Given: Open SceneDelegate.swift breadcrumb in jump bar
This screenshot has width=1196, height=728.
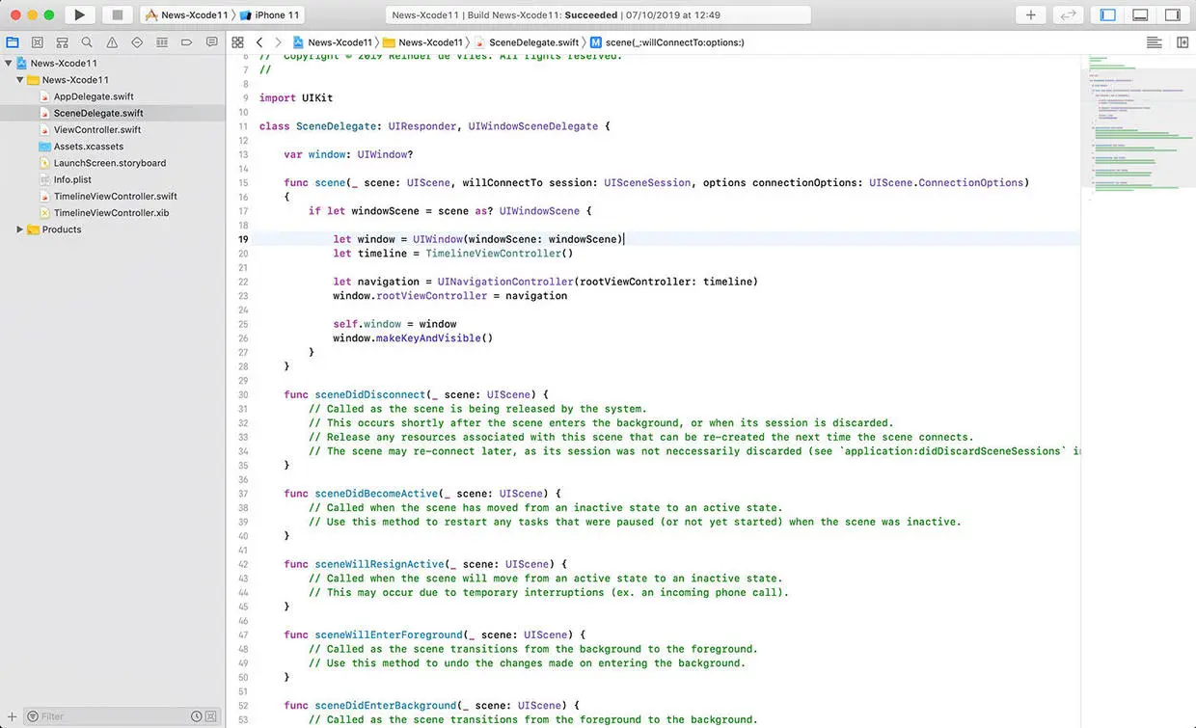Looking at the screenshot, I should [x=527, y=42].
